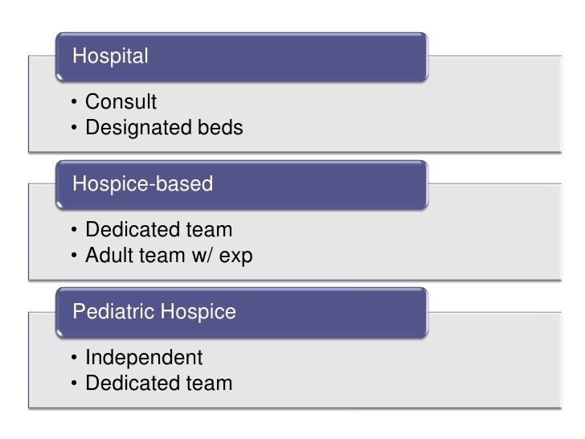The width and height of the screenshot is (585, 439).
Task: Click the word beds in Designated beds
Action: (x=220, y=127)
